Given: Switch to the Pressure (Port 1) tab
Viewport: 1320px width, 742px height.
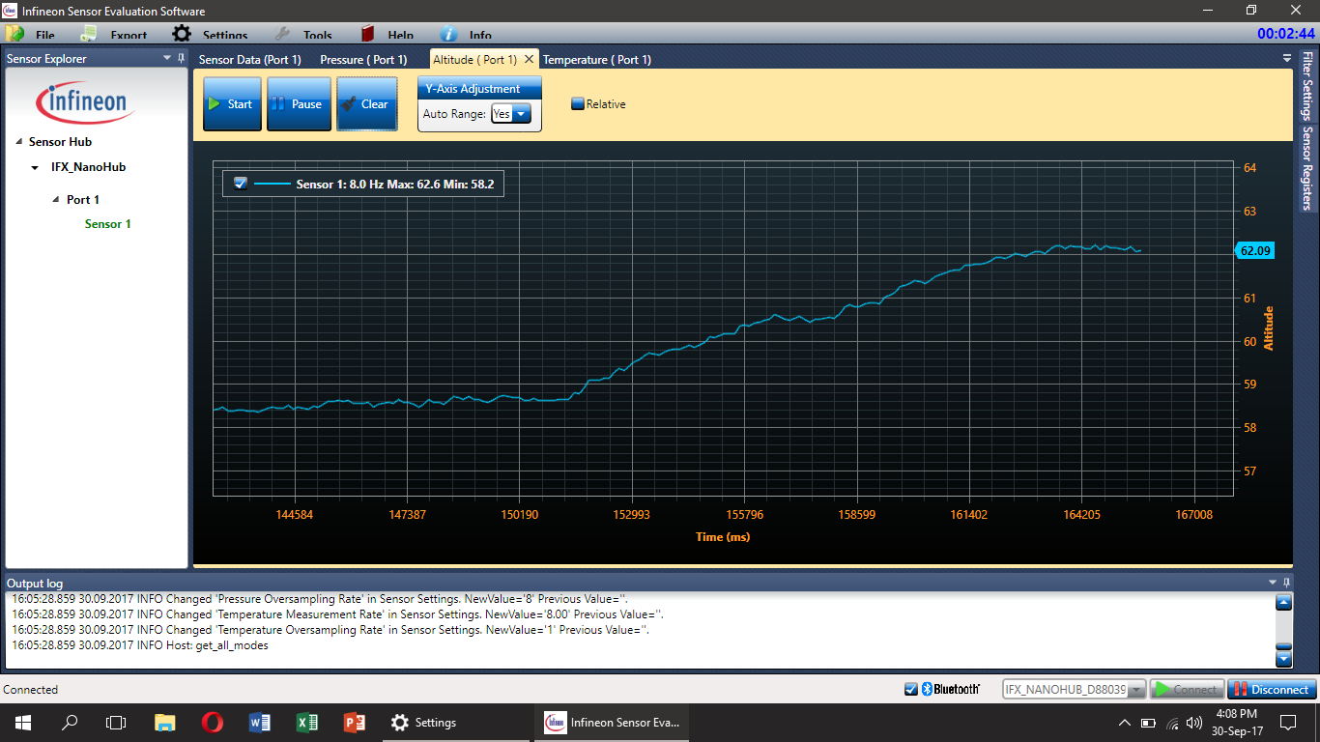Looking at the screenshot, I should click(363, 60).
